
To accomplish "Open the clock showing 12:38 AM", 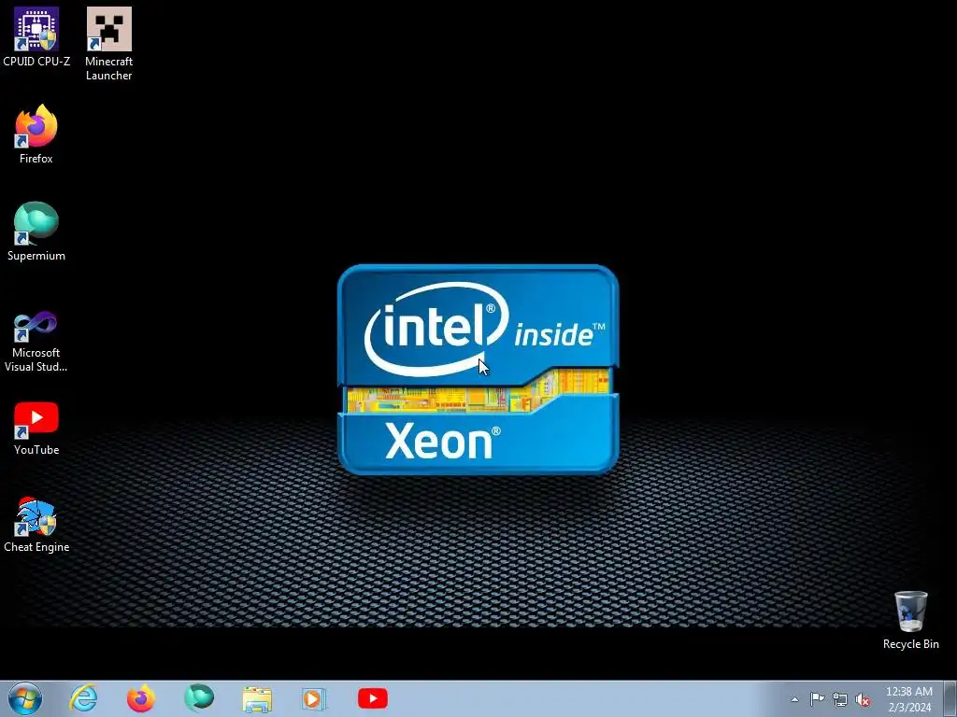I will click(x=908, y=699).
